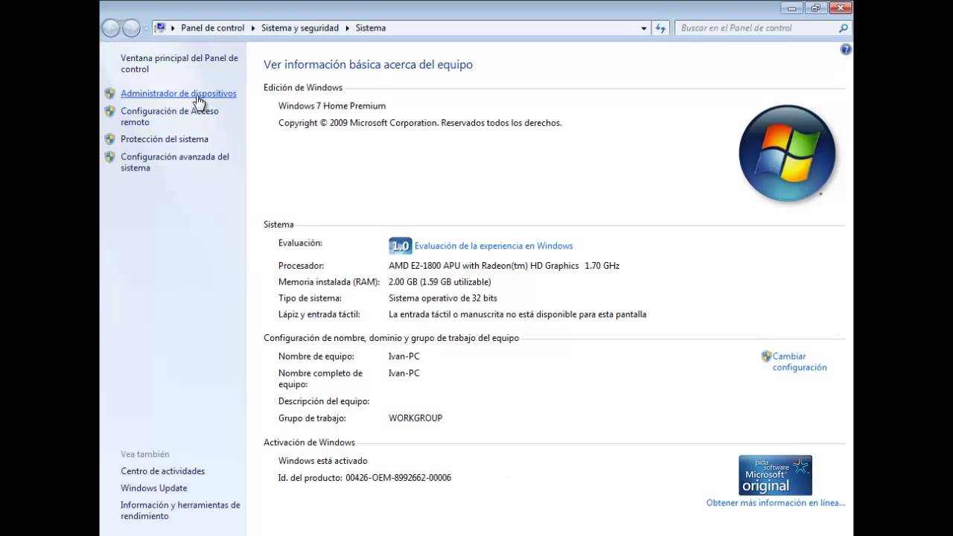This screenshot has width=953, height=536.
Task: Click the product ID 00426-OEM-8992662-00006
Action: click(398, 478)
